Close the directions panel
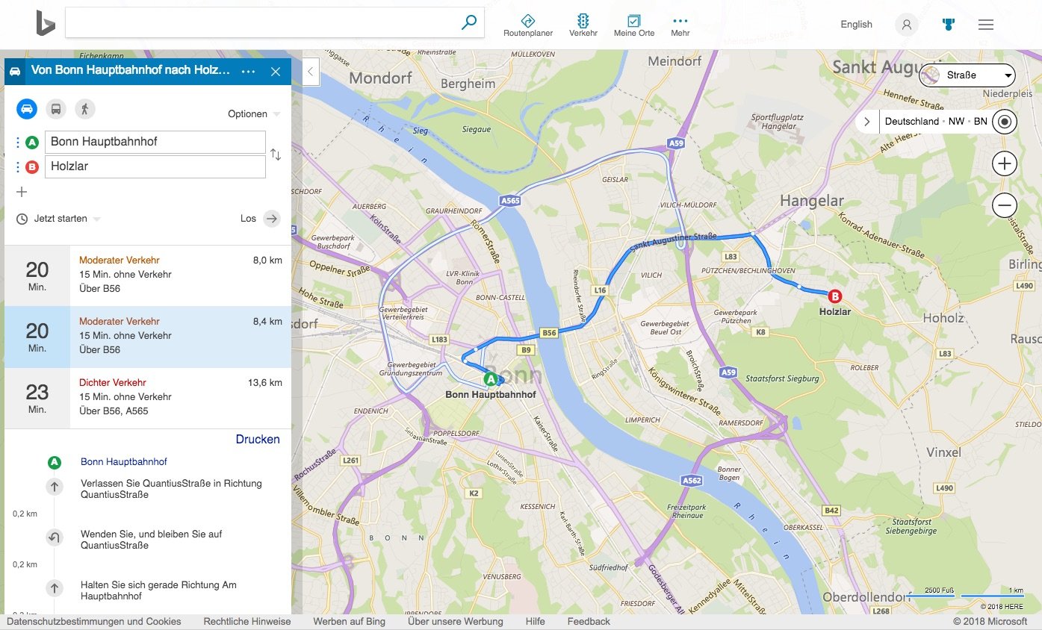Viewport: 1042px width, 630px height. click(x=276, y=72)
